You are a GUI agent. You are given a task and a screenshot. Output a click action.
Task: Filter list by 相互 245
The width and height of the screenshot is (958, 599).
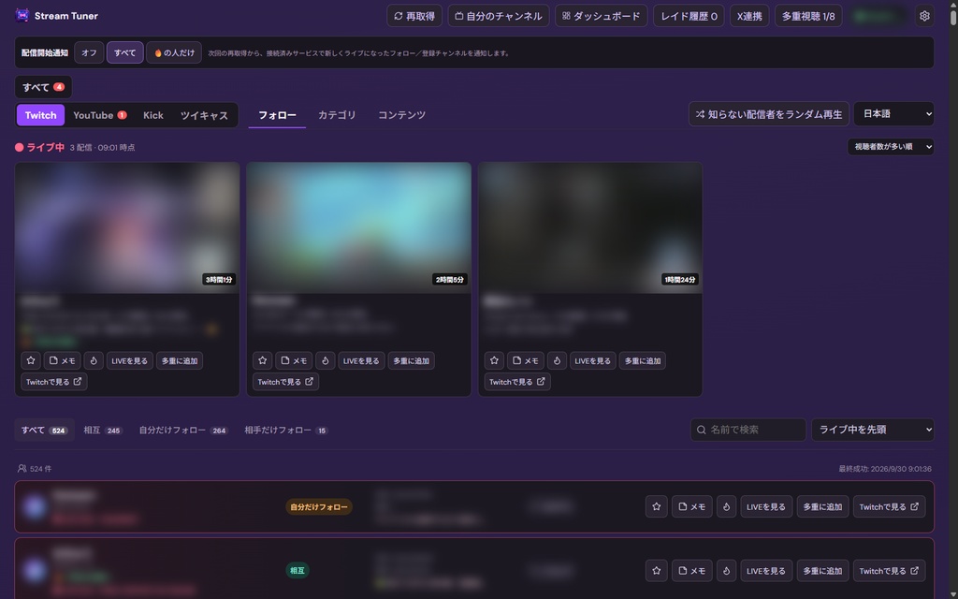coord(103,430)
